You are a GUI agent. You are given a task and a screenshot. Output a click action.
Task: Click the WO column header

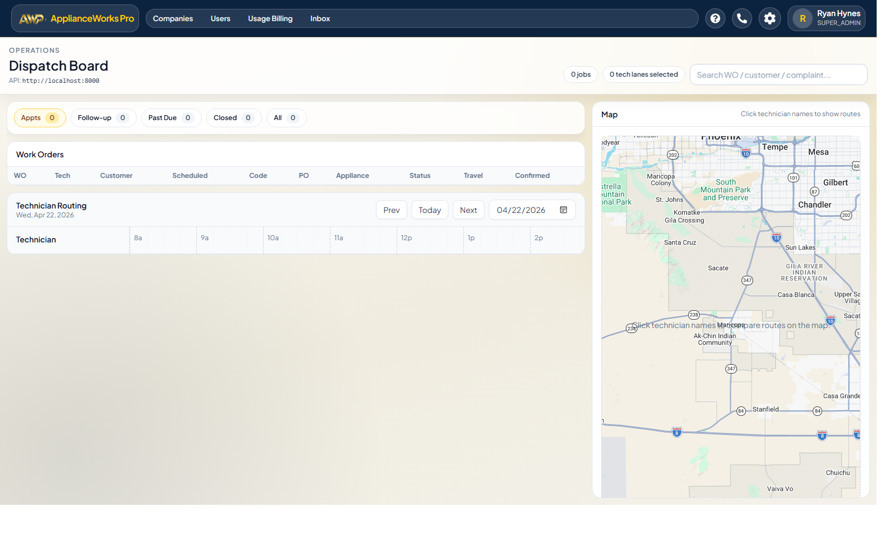(x=20, y=176)
